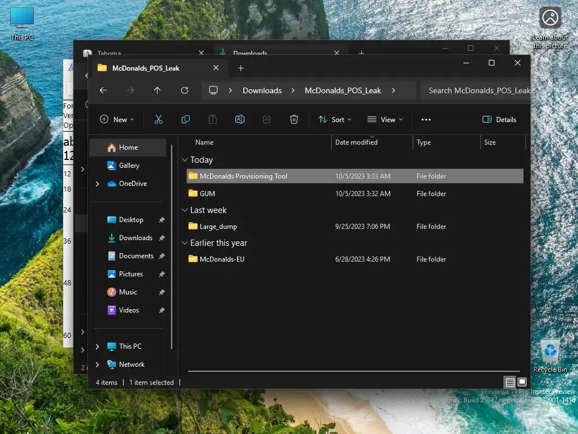Open Home in navigation pane
Viewport: 578px width, 434px height.
click(x=128, y=147)
